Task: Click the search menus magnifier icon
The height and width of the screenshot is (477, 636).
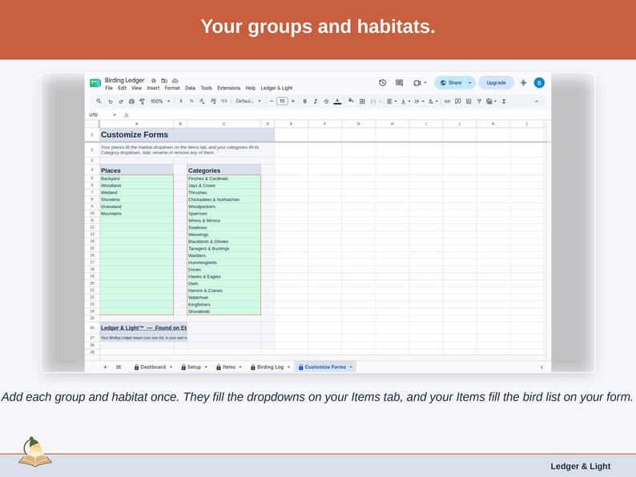Action: (x=99, y=102)
